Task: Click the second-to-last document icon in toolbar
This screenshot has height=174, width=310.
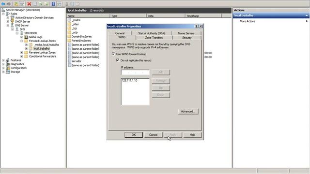Action: (x=72, y=4)
